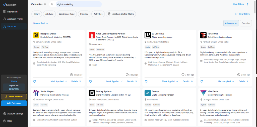The width and height of the screenshot is (257, 127).
Task: Open Details for LV Collective
Action: click(x=188, y=81)
